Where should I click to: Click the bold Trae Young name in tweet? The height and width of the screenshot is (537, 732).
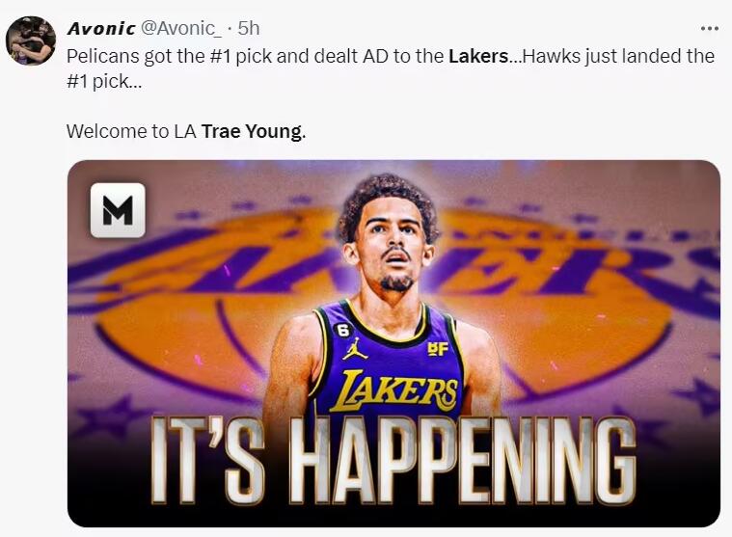252,131
